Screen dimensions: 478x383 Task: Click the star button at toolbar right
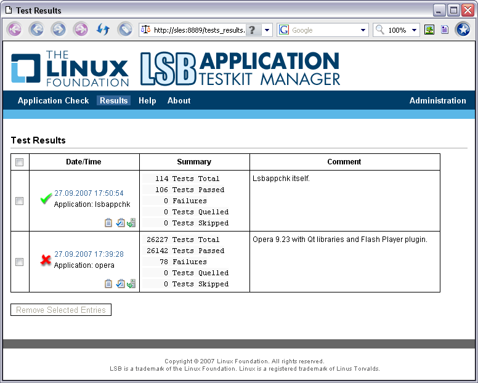point(463,30)
